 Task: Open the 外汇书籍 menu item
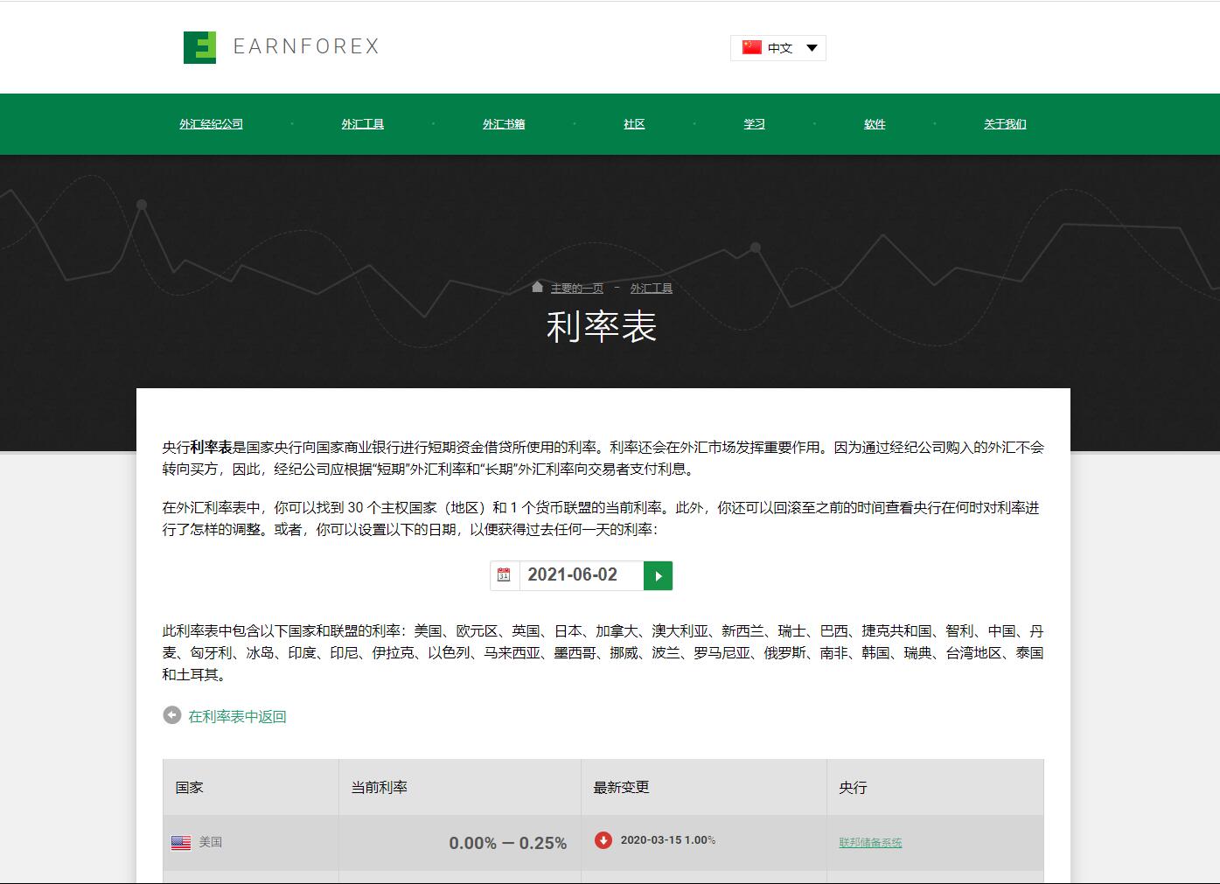pos(504,124)
